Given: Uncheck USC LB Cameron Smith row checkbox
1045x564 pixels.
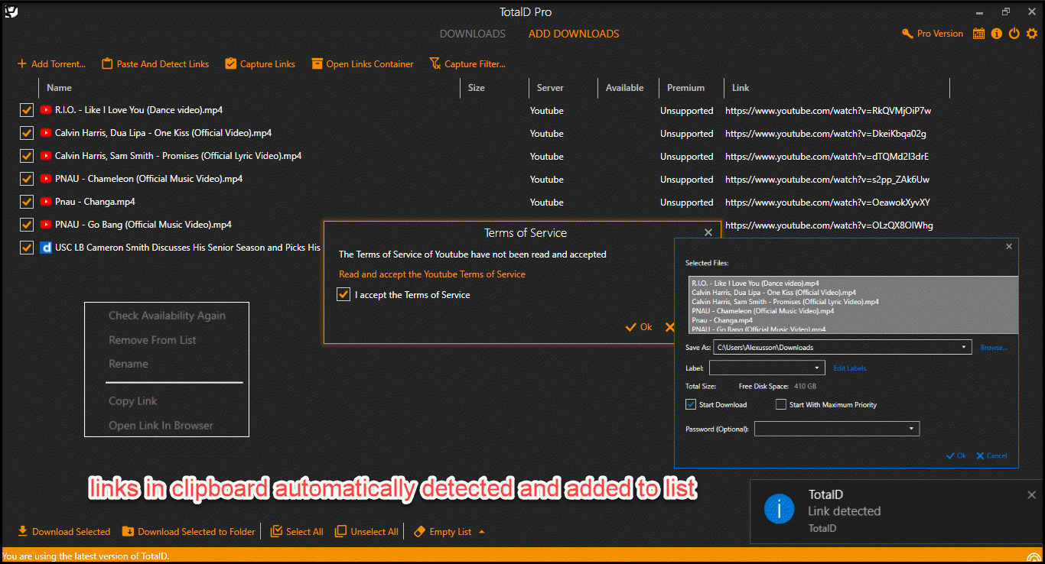Looking at the screenshot, I should [27, 248].
